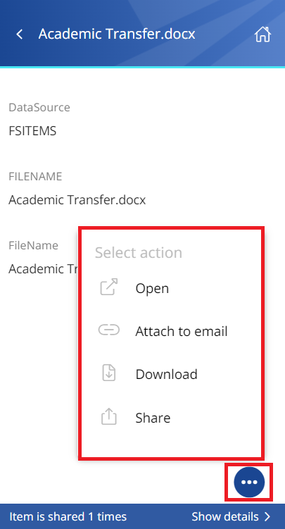
Task: Click the DataSource field label
Action: 39,107
